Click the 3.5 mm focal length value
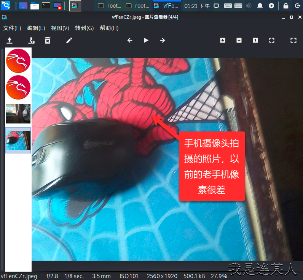Image resolution: width=303 pixels, height=280 pixels. click(101, 276)
